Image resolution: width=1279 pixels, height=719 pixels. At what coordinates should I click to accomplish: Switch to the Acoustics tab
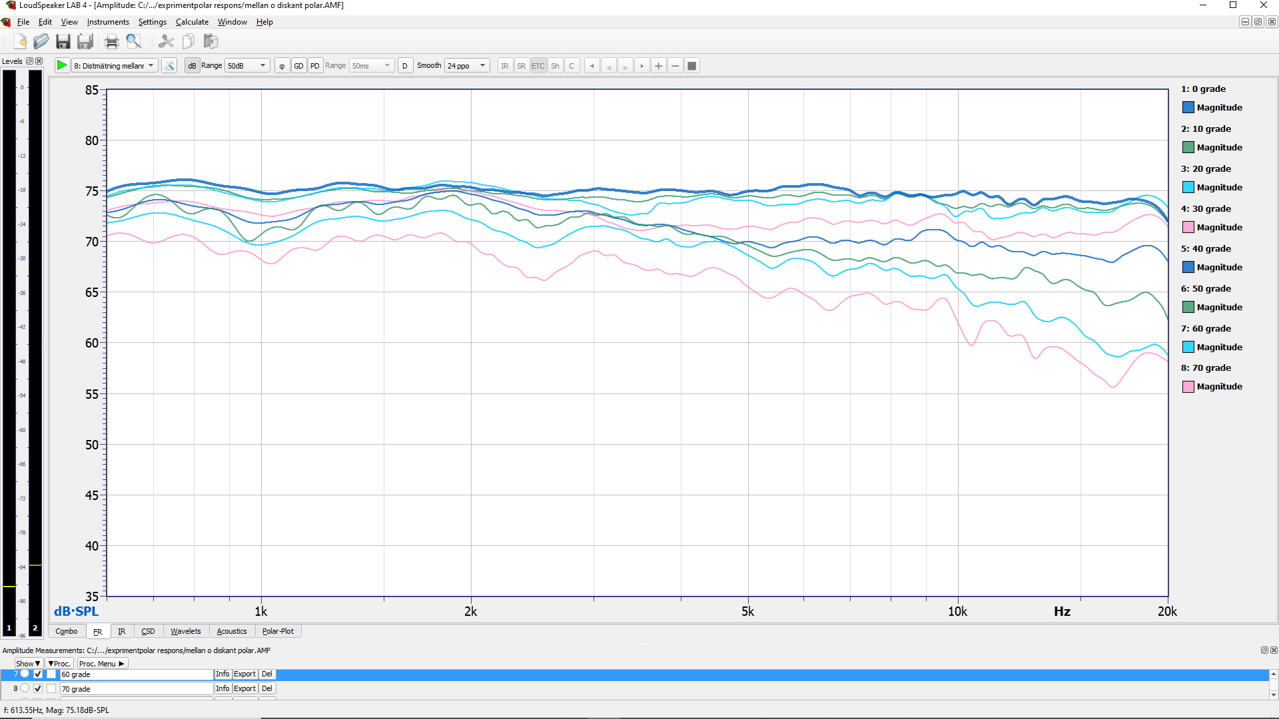click(x=232, y=631)
